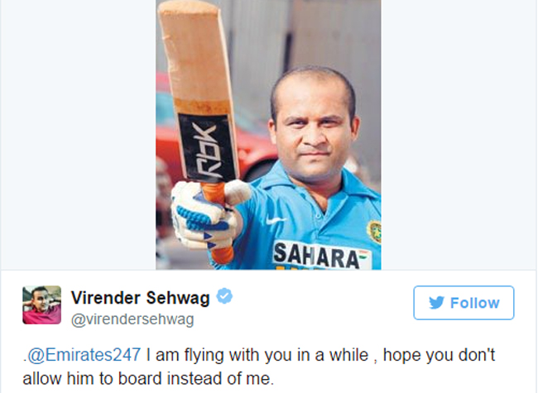Click the blue verified checkmark badge
The width and height of the screenshot is (538, 393).
[x=224, y=296]
